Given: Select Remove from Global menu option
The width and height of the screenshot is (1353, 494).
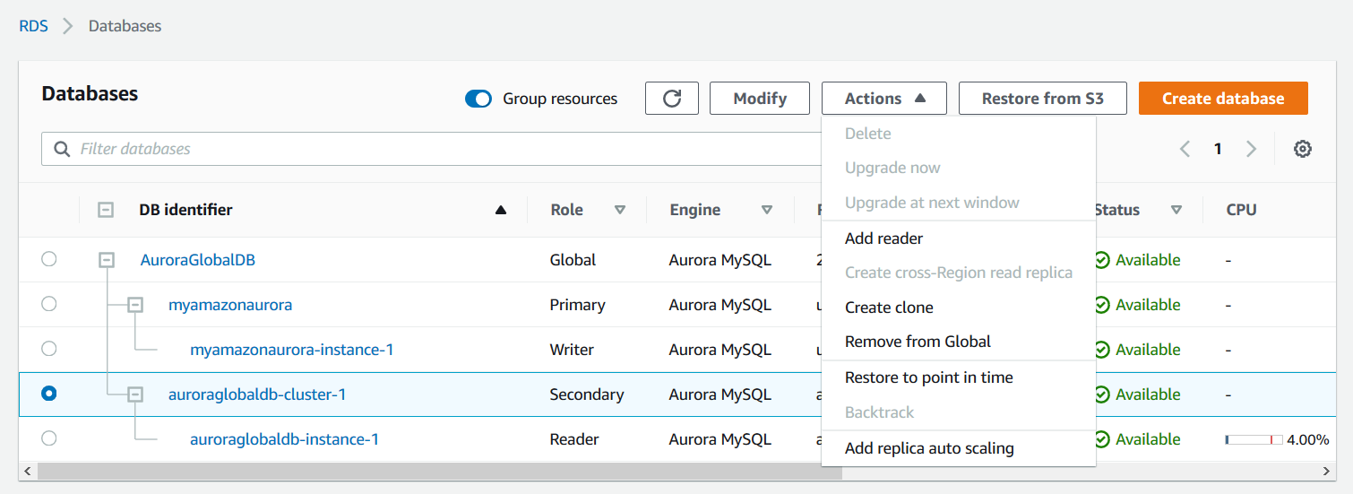Looking at the screenshot, I should [x=918, y=342].
